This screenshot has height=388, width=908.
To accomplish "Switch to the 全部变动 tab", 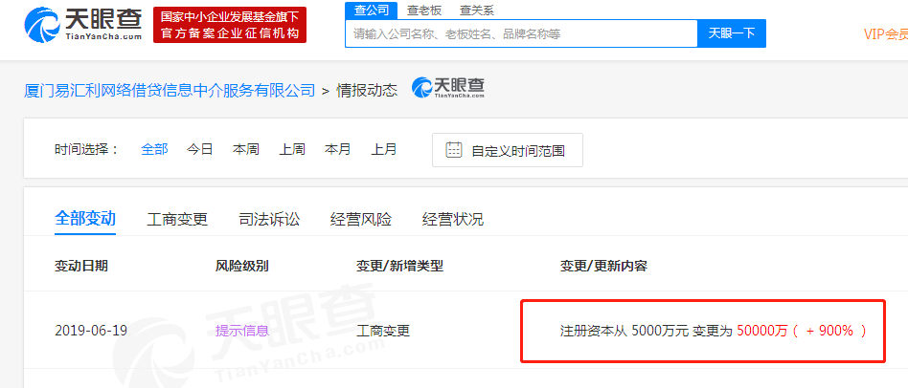I will [85, 219].
